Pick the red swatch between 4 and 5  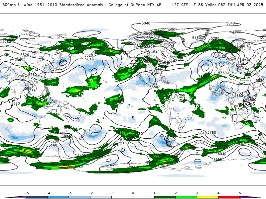tap(229, 197)
